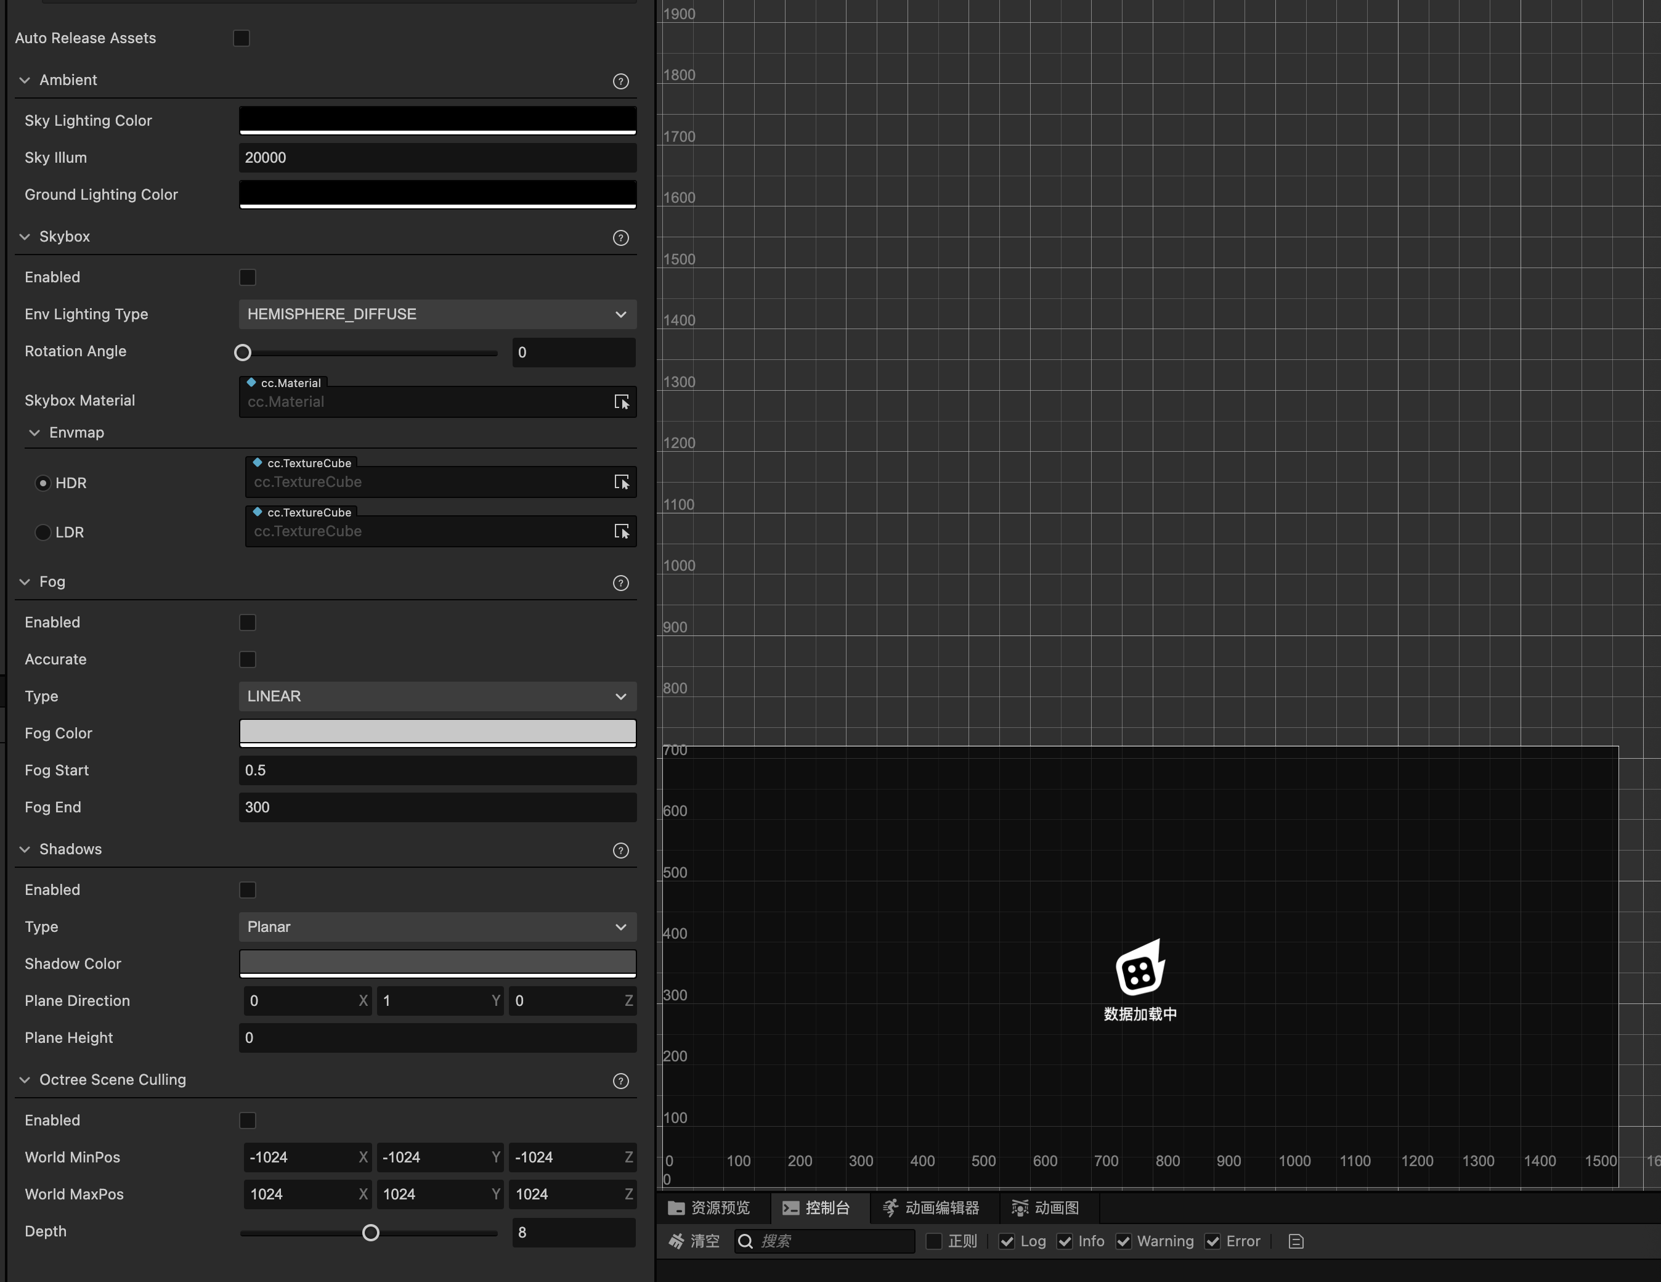Click Octree Scene Culling help icon

tap(620, 1081)
